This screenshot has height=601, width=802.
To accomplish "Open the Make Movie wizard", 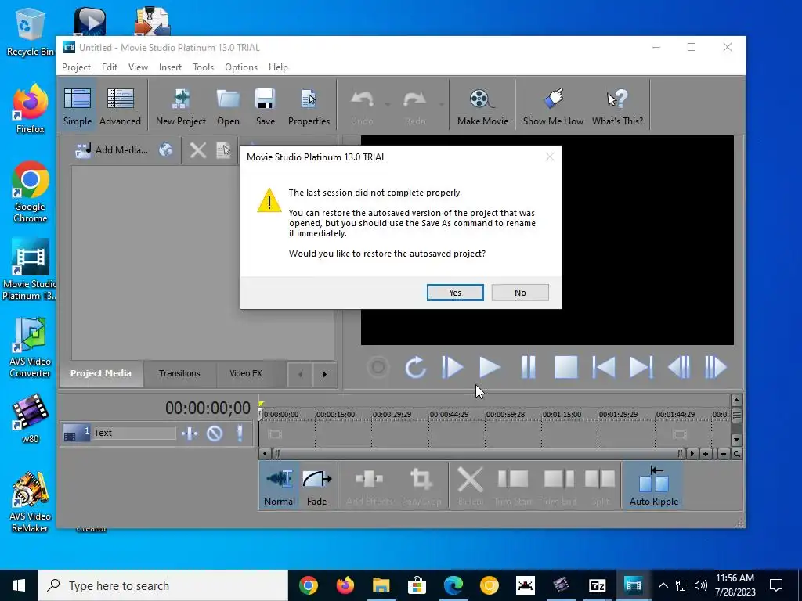I will click(482, 106).
